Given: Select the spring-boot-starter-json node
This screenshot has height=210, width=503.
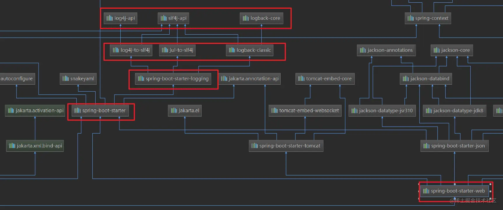Looking at the screenshot, I should click(x=454, y=146).
